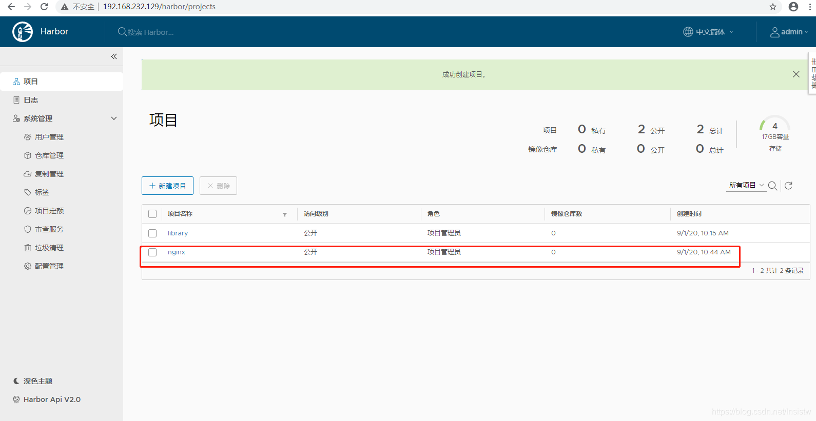Viewport: 816px width, 421px height.
Task: Click the admin user icon
Action: pyautogui.click(x=774, y=32)
